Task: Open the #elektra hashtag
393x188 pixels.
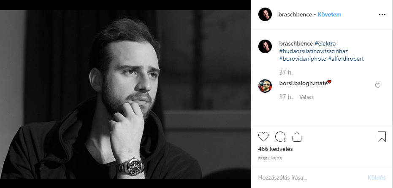Action: point(325,43)
